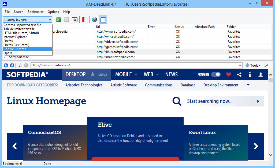
Task: Click the left carousel arrow
Action: coord(15,146)
